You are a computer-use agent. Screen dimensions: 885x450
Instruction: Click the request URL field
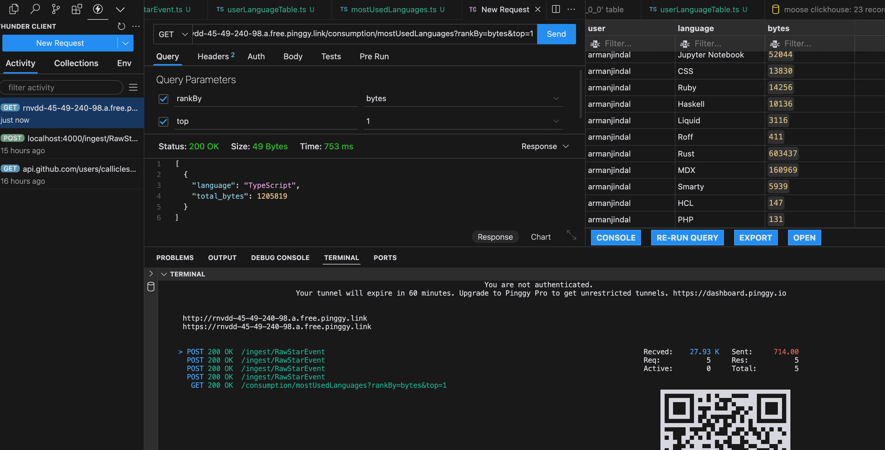tap(364, 34)
